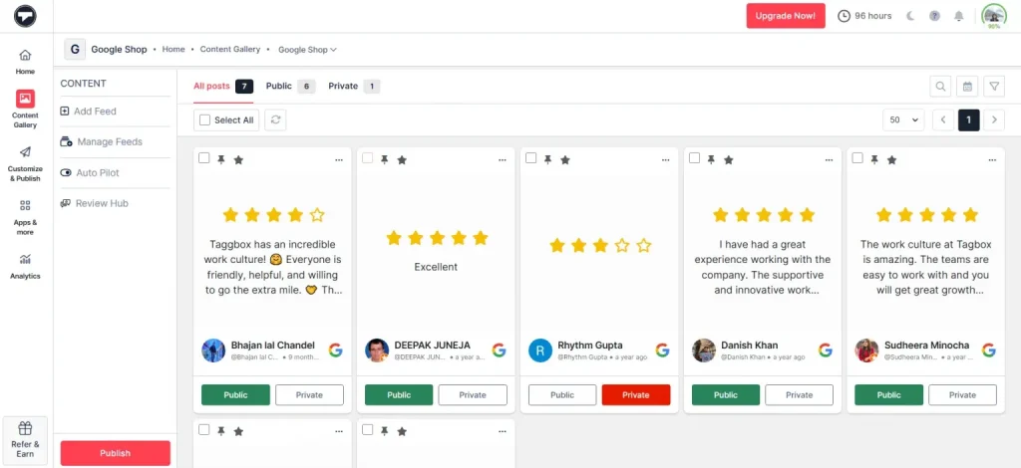Screen dimensions: 1021x468
Task: Select the DEEPAK JUNEJA post checkbox
Action: 368,158
